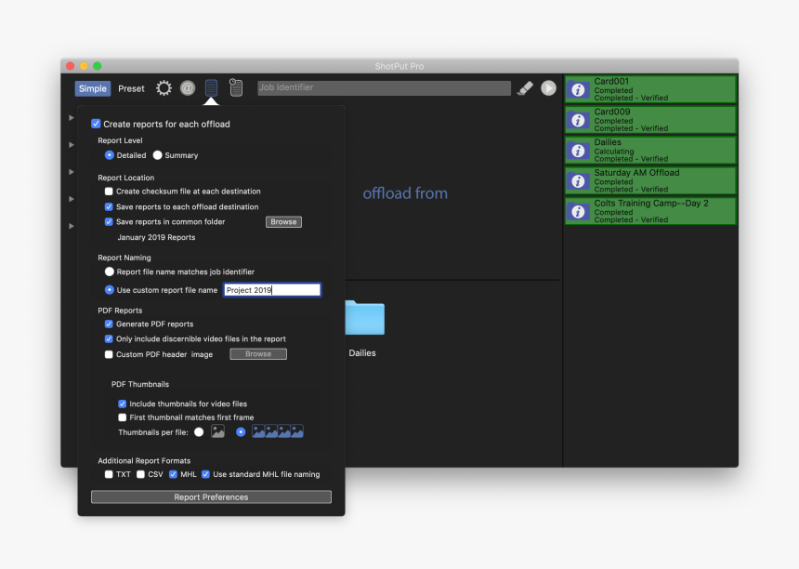Open info icon for Card001 job
Screen dimensions: 799x569
(578, 90)
